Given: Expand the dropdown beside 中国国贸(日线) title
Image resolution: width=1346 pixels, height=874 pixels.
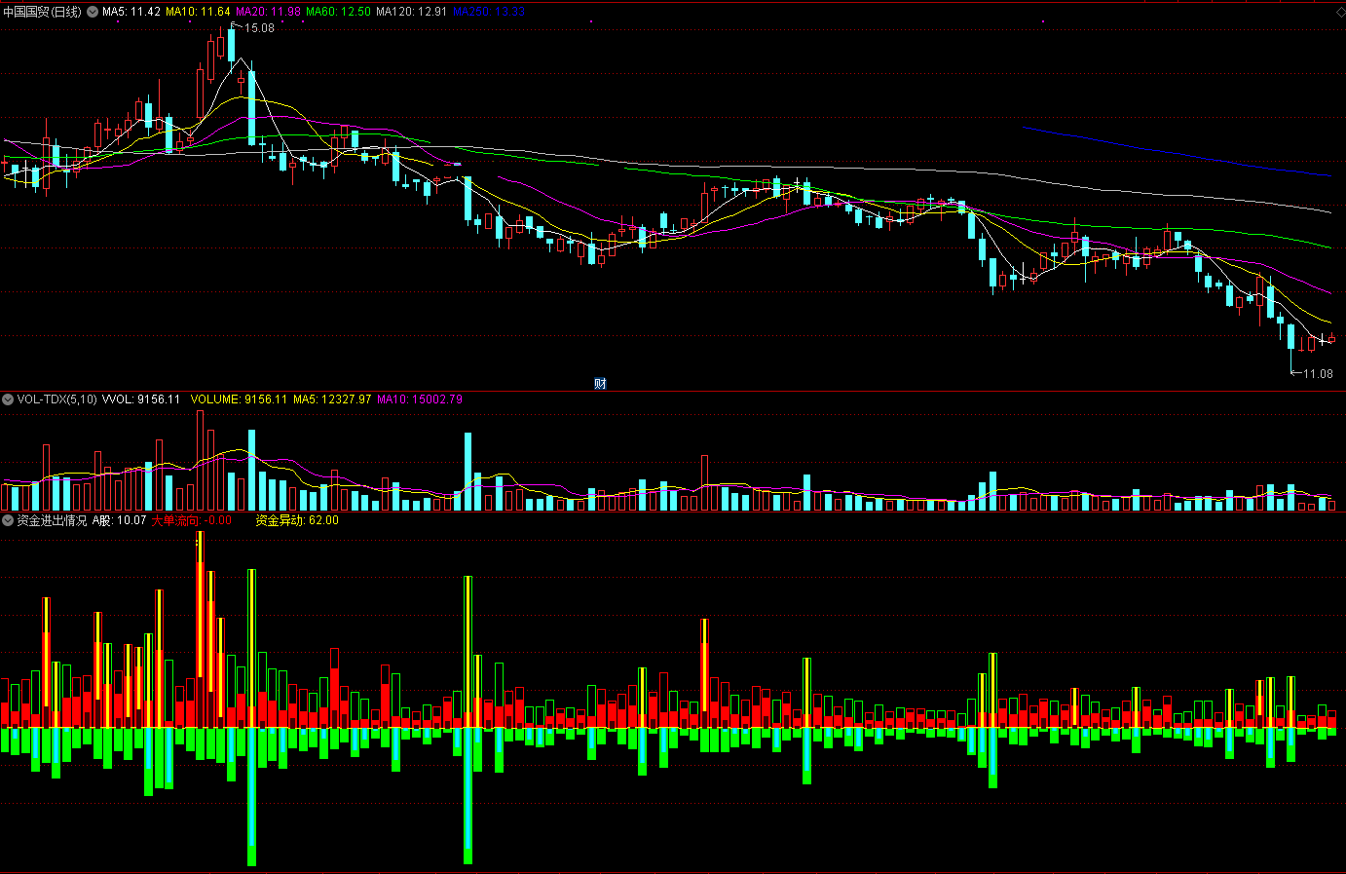Looking at the screenshot, I should 93,12.
